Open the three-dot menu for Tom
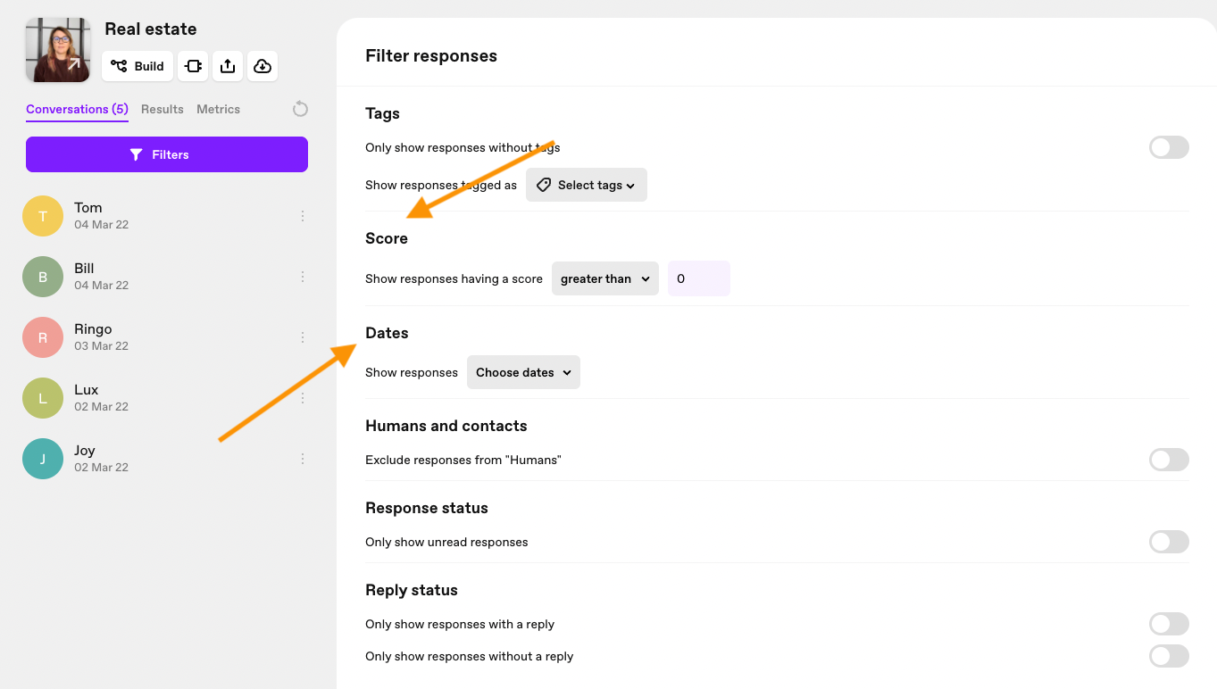This screenshot has height=689, width=1217. click(303, 216)
